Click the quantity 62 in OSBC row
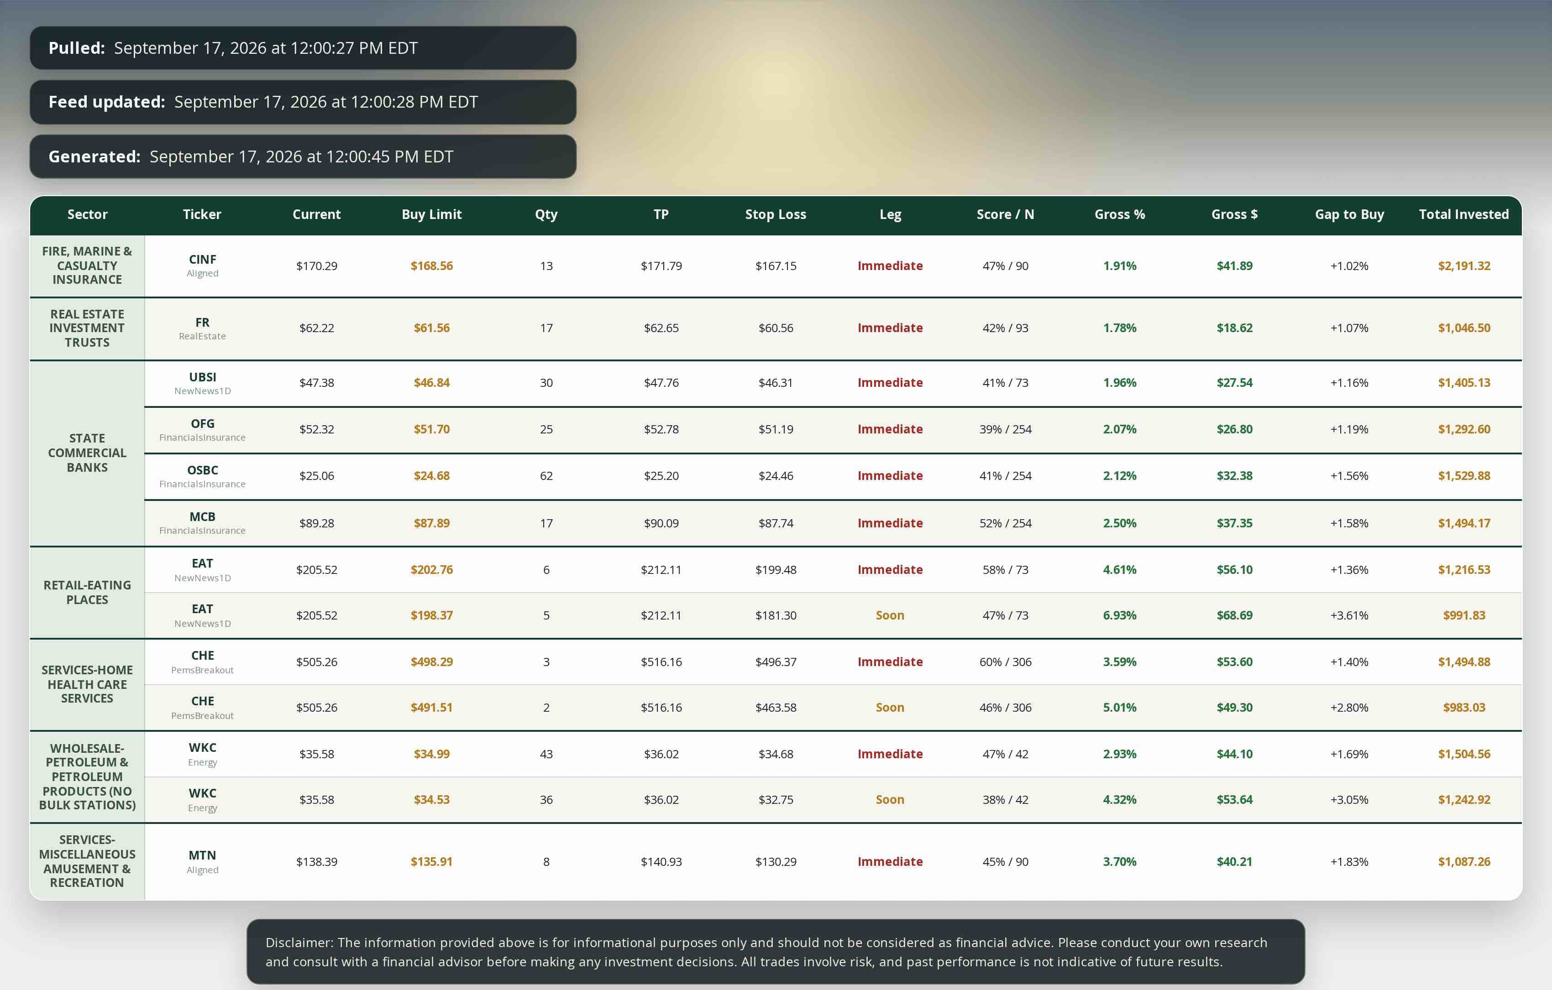Screen dimensions: 1552x990 (x=546, y=476)
